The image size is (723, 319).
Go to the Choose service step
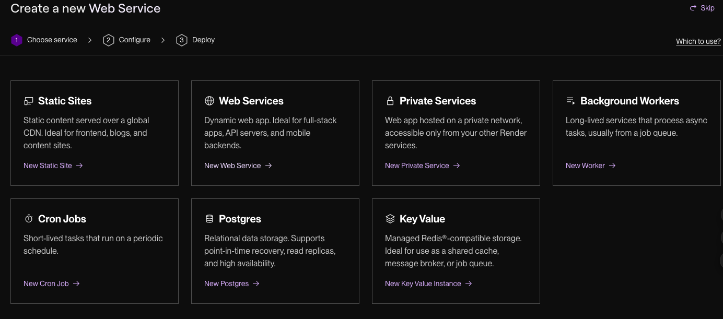(x=44, y=40)
